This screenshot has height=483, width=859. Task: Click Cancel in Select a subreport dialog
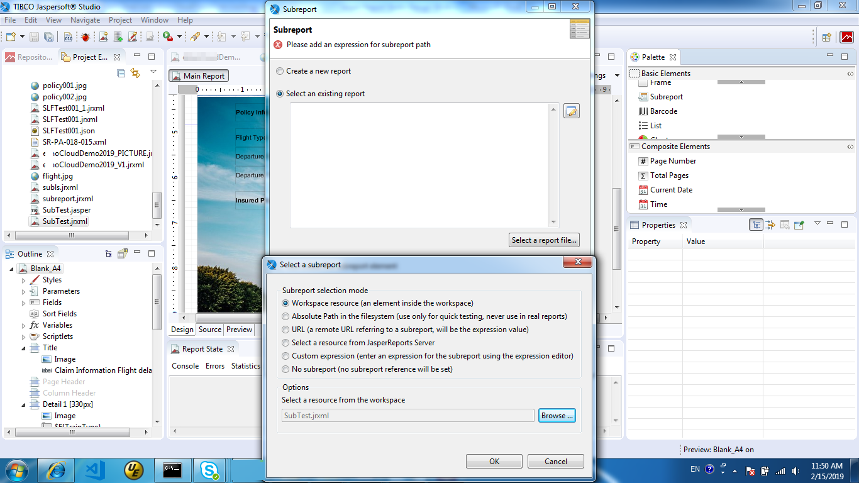[x=556, y=462]
